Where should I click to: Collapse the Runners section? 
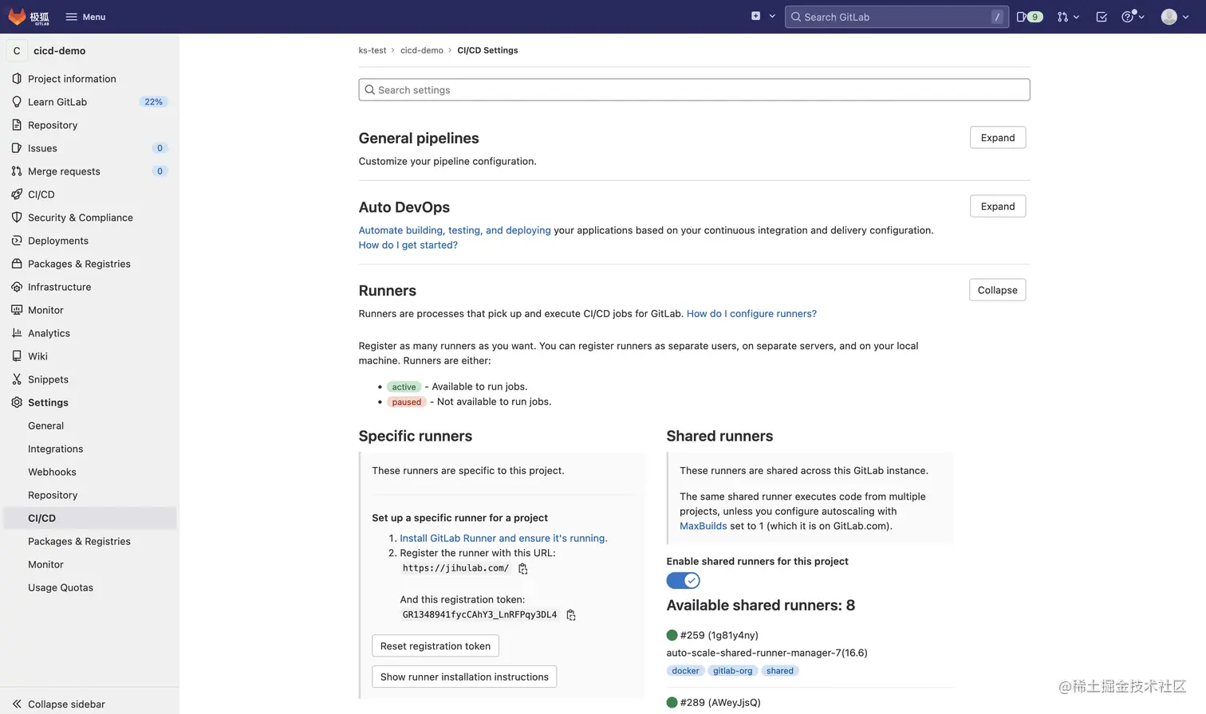coord(998,290)
